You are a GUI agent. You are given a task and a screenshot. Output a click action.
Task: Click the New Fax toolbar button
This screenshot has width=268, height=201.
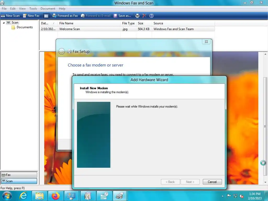[x=31, y=16]
